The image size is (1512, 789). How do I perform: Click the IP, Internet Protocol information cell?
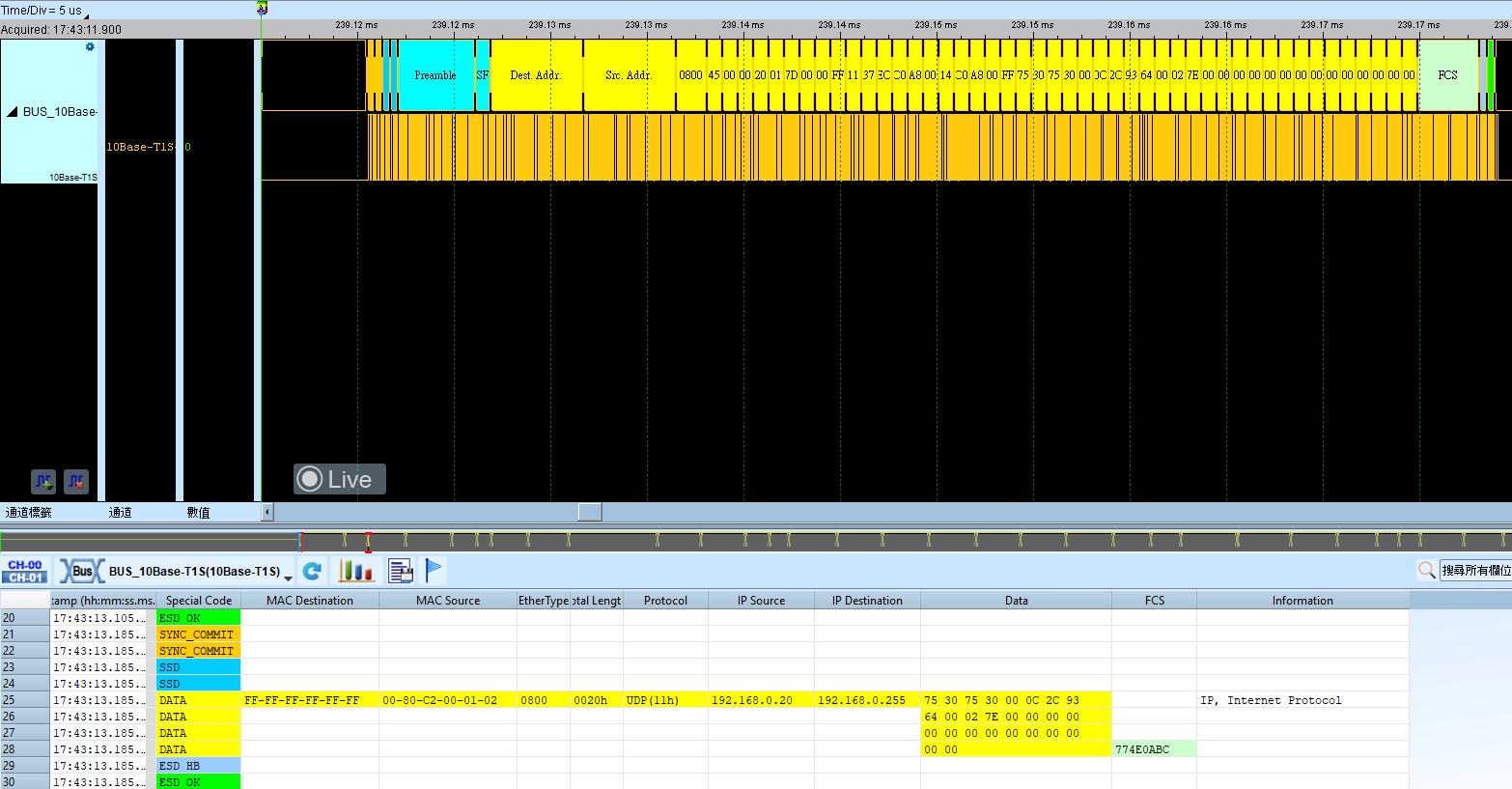(x=1302, y=700)
